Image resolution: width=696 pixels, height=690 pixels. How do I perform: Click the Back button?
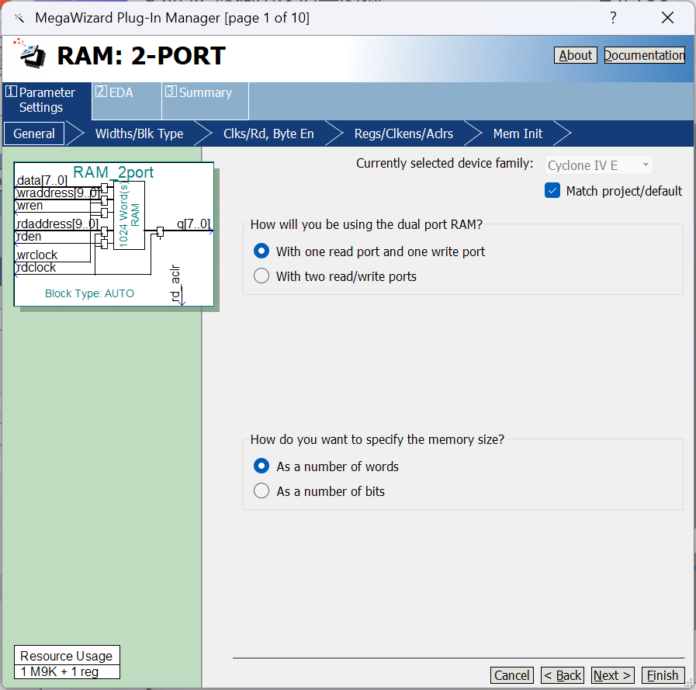coord(563,675)
